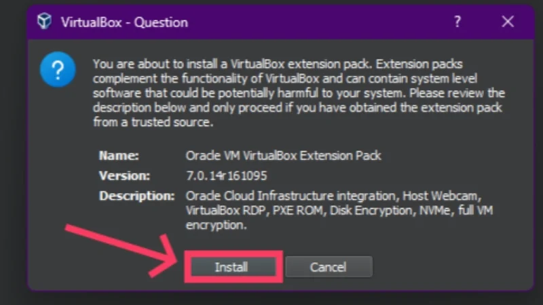
Task: Select "Oracle VM VirtualBox Extension Pack" name text
Action: click(x=283, y=155)
